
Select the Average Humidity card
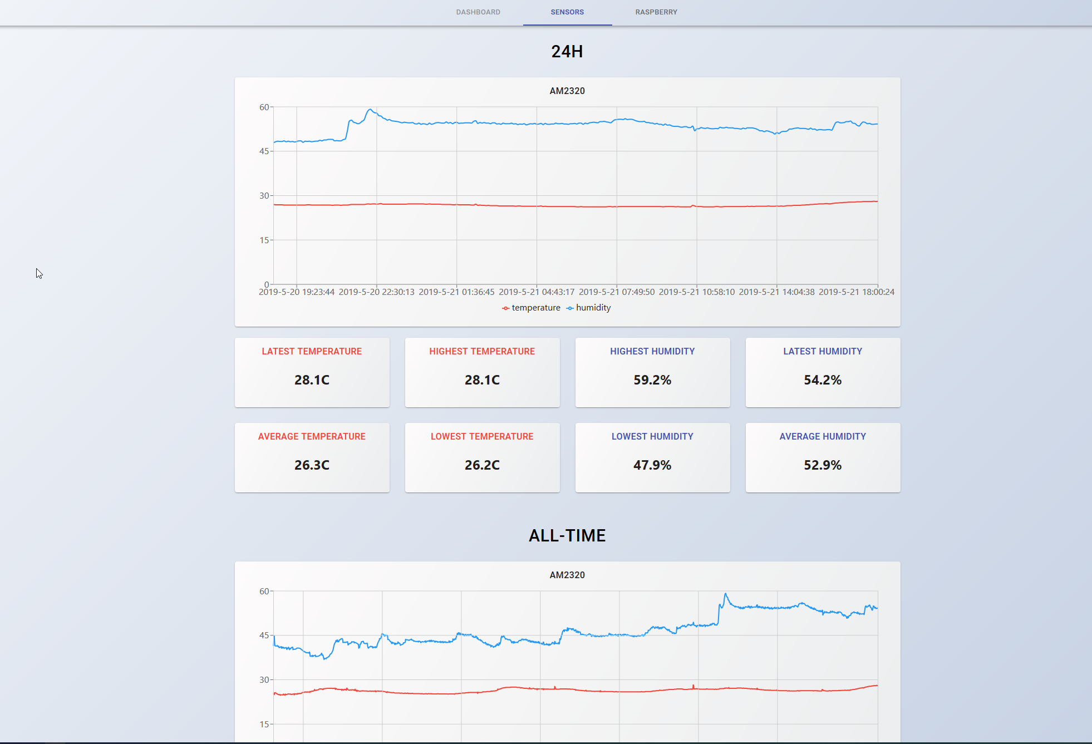pos(823,457)
